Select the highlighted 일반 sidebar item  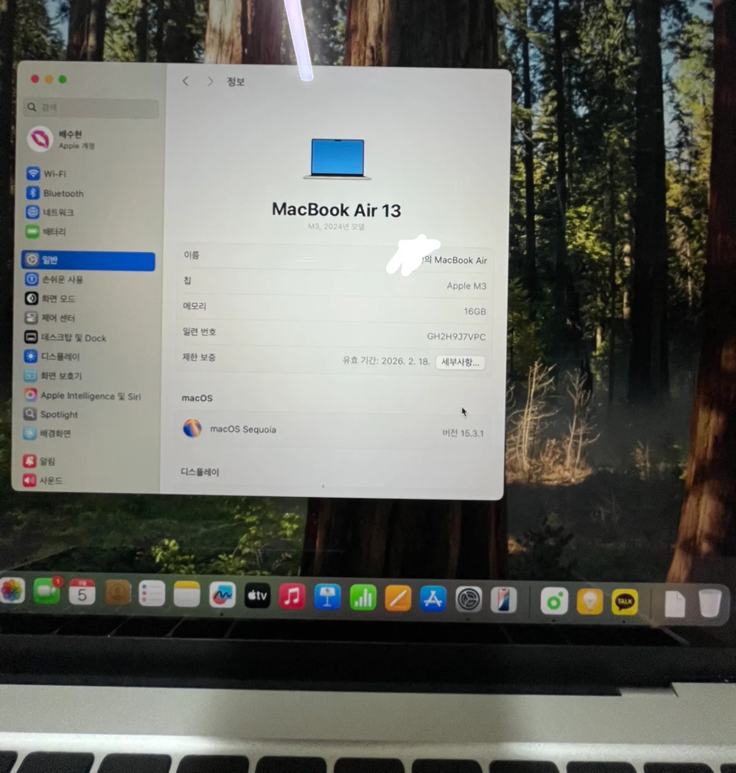pyautogui.click(x=88, y=260)
